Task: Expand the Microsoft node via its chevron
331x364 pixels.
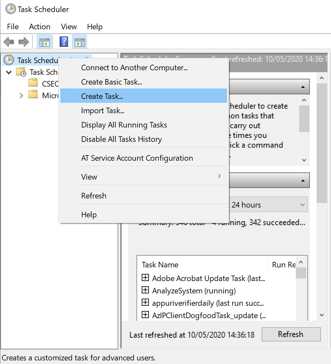Action: point(21,96)
